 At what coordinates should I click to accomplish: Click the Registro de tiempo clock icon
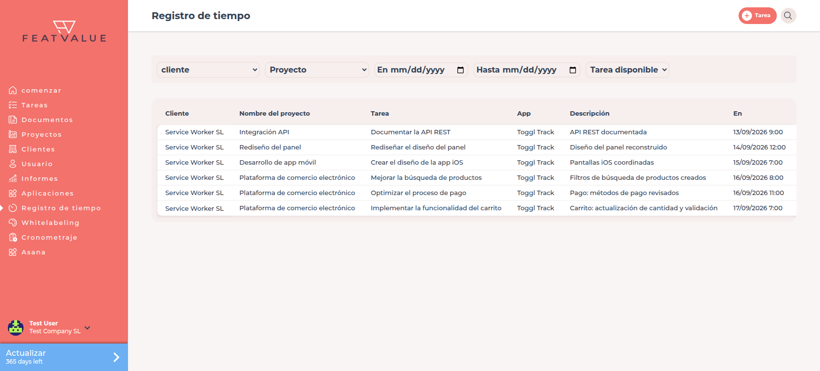coord(13,208)
